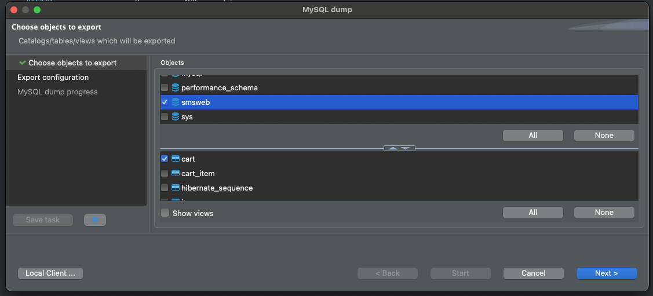Click the Start button
The width and height of the screenshot is (653, 296).
click(x=460, y=273)
